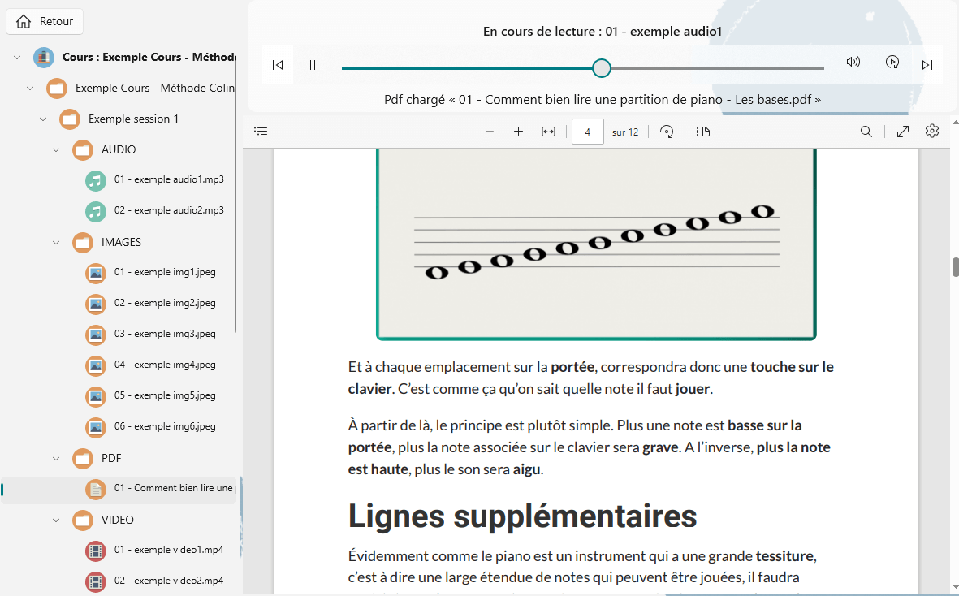The height and width of the screenshot is (596, 959).
Task: Click the picture icon of img5.jpeg
Action: [x=95, y=397]
